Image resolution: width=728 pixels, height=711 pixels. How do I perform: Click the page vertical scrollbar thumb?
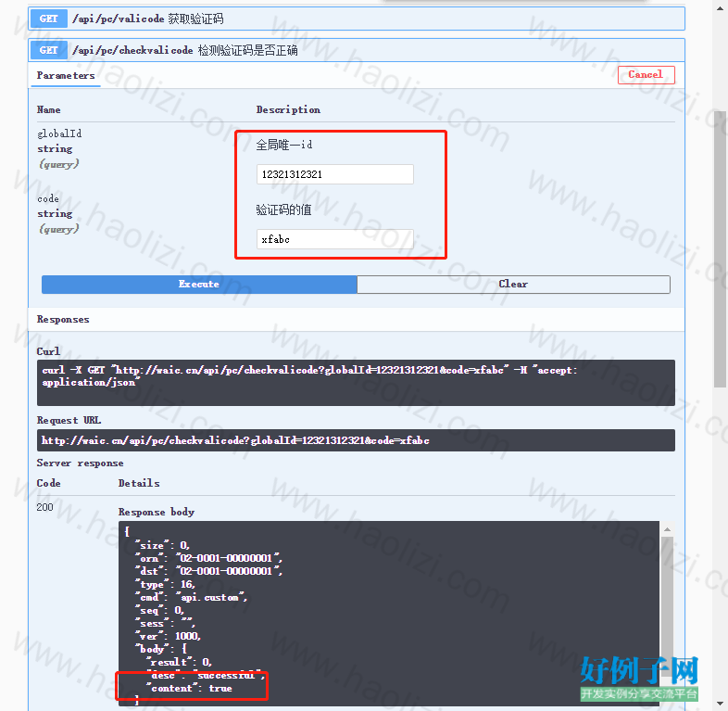coord(720,248)
